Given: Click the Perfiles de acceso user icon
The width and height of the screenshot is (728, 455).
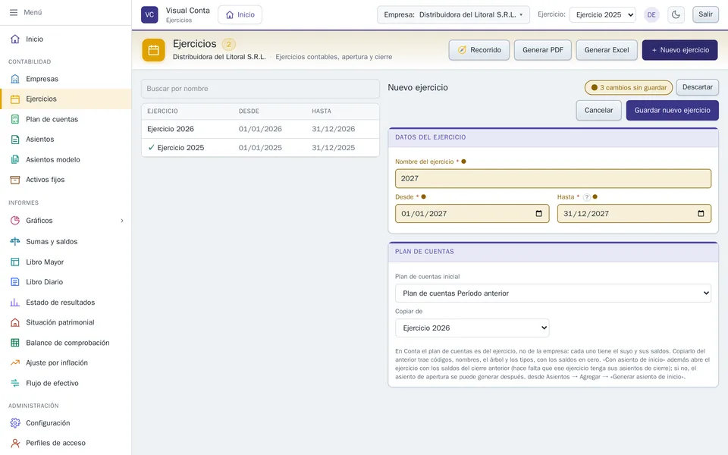Looking at the screenshot, I should (15, 443).
